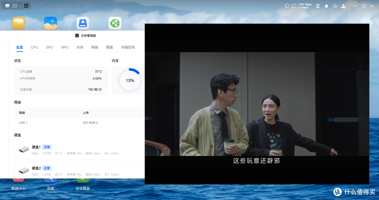Click the 硬盘1 drive icon
Screen dimensions: 379x200
coord(24,150)
